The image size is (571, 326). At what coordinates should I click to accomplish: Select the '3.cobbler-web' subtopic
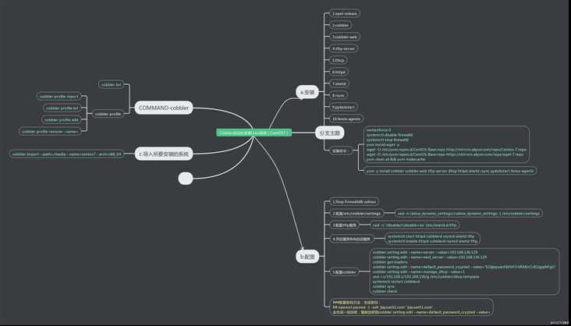click(x=345, y=37)
